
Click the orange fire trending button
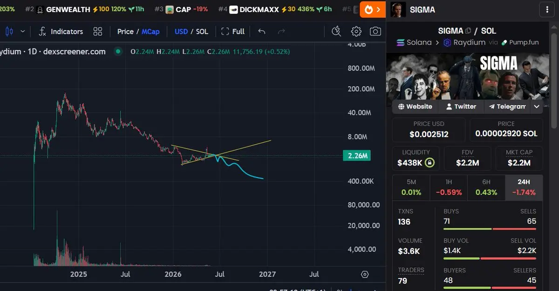tap(373, 9)
